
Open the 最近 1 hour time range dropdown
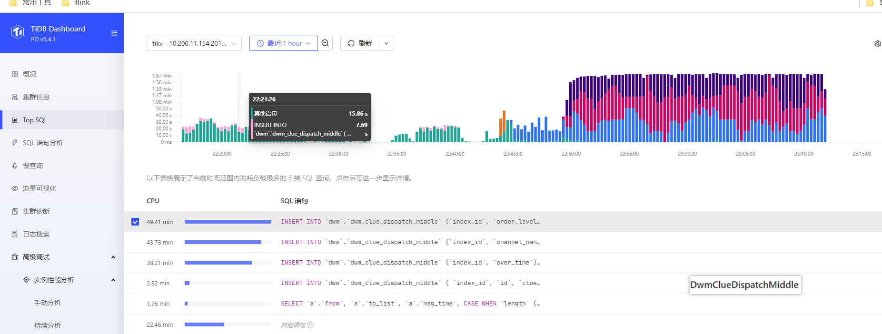point(283,43)
